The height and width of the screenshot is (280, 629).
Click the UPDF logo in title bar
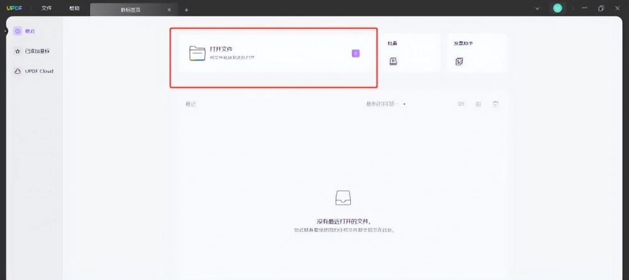tap(15, 9)
